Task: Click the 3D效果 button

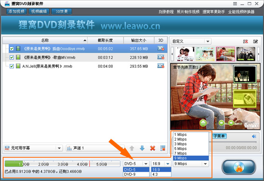Action: (62, 11)
